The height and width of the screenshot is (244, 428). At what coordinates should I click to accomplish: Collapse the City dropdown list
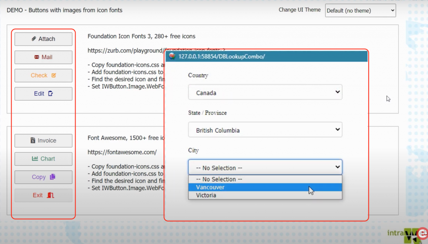pos(265,168)
